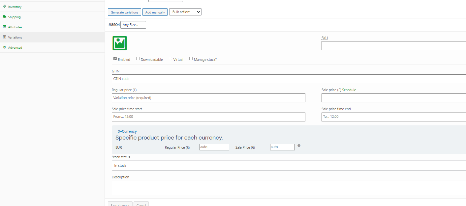Open the Any Size attribute dropdown
Viewport: 466px width, 206px height.
pyautogui.click(x=133, y=25)
